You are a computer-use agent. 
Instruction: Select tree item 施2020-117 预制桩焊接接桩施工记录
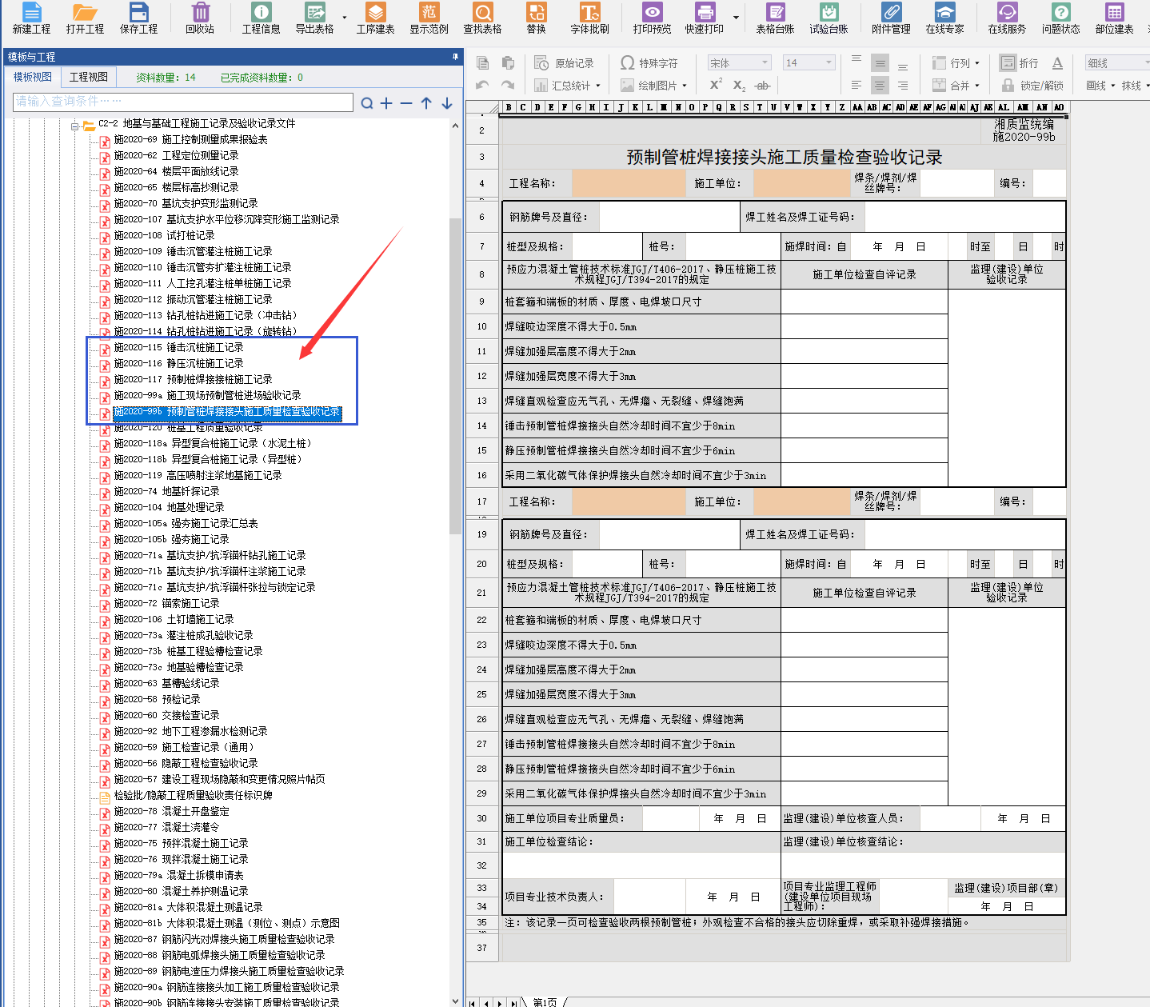tap(193, 379)
